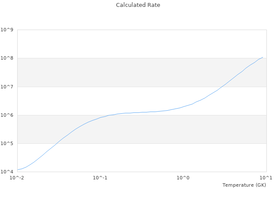The image size is (275, 206).
Task: Select the 10^9 y-axis tick label
Action: tap(7, 30)
